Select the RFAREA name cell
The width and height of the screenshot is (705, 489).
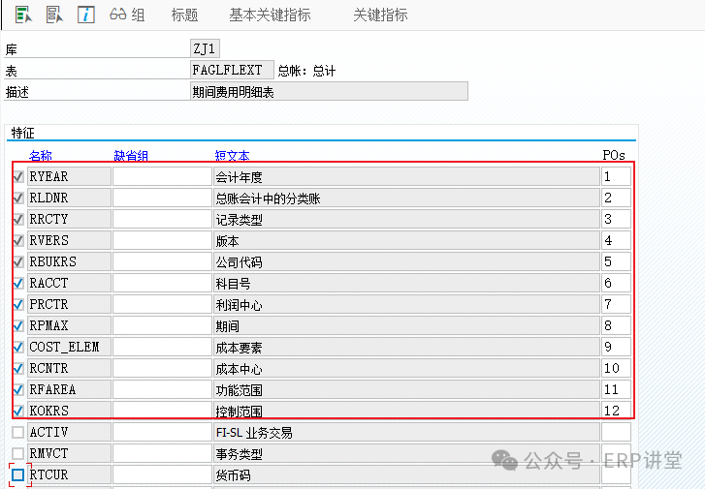click(69, 389)
